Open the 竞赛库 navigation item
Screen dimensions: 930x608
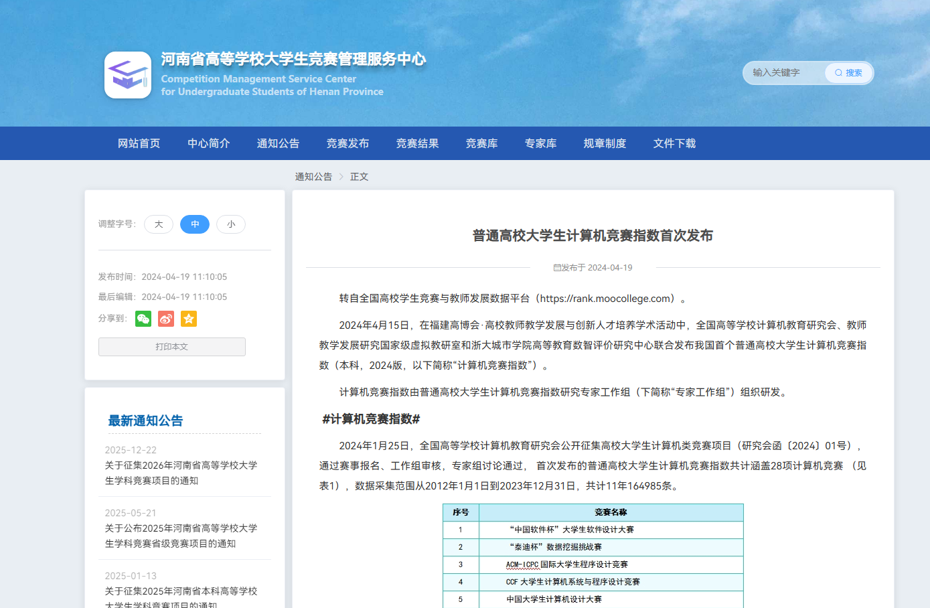[x=482, y=143]
